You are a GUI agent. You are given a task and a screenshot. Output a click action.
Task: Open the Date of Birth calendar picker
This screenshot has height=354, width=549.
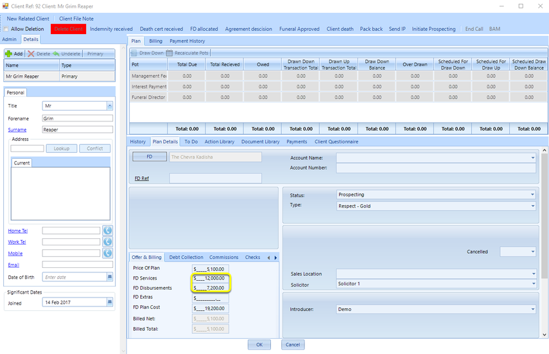pyautogui.click(x=110, y=277)
